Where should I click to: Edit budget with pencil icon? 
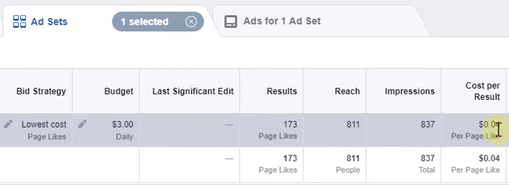tap(82, 124)
